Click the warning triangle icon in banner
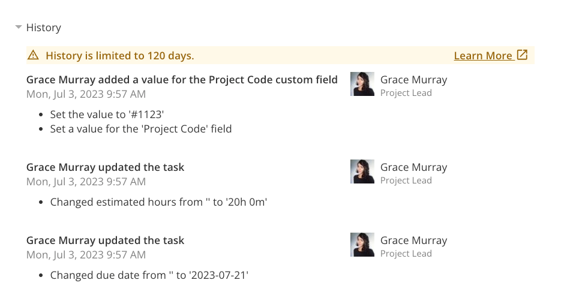561x304 pixels. 33,55
